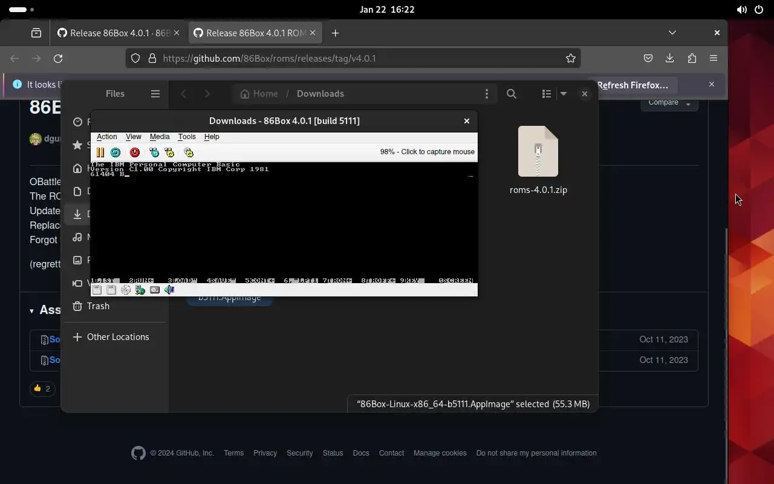Screen dimensions: 774x484
Task: Open Security link in GitHub footer
Action: 300,453
